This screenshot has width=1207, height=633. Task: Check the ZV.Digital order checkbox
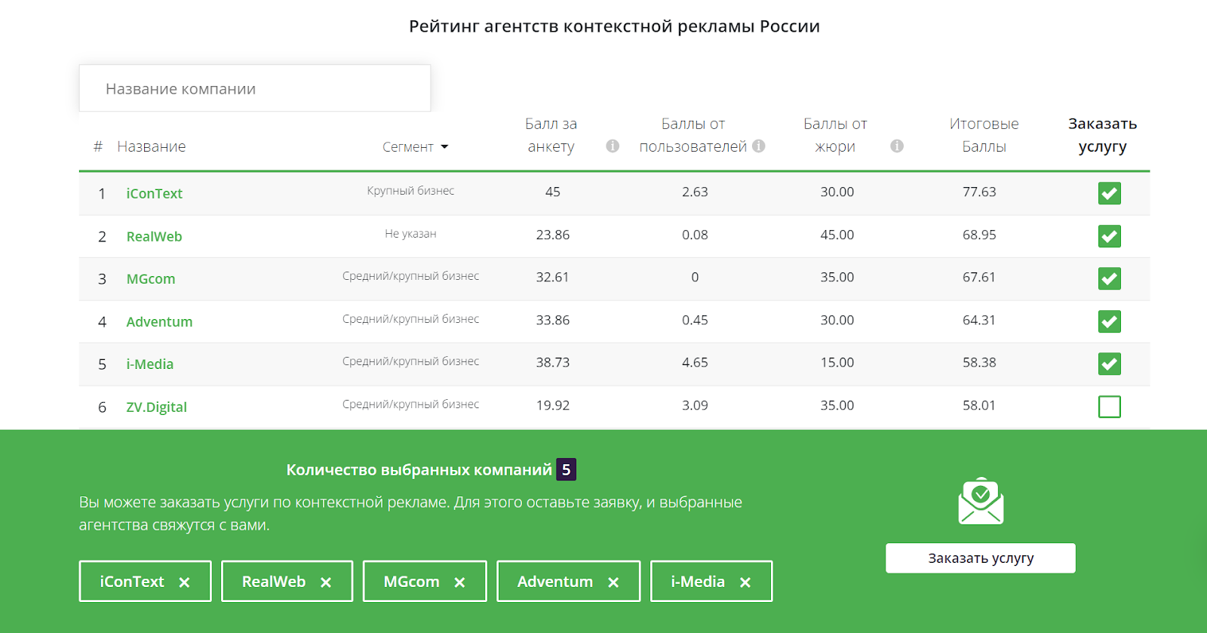(1109, 407)
